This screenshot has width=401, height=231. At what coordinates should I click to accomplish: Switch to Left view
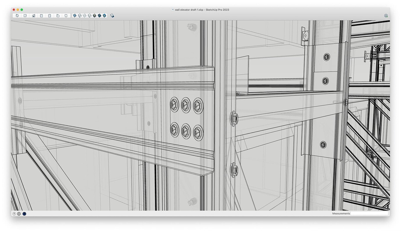pyautogui.click(x=58, y=15)
